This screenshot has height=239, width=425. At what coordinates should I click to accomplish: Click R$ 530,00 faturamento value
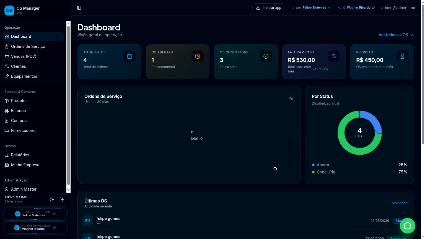tap(302, 60)
